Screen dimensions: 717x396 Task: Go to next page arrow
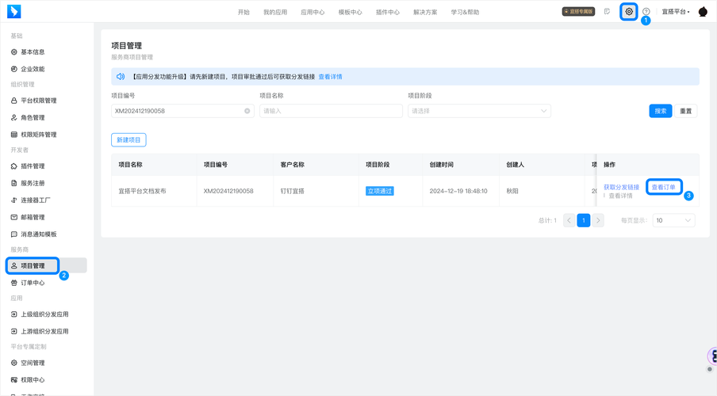tap(598, 220)
